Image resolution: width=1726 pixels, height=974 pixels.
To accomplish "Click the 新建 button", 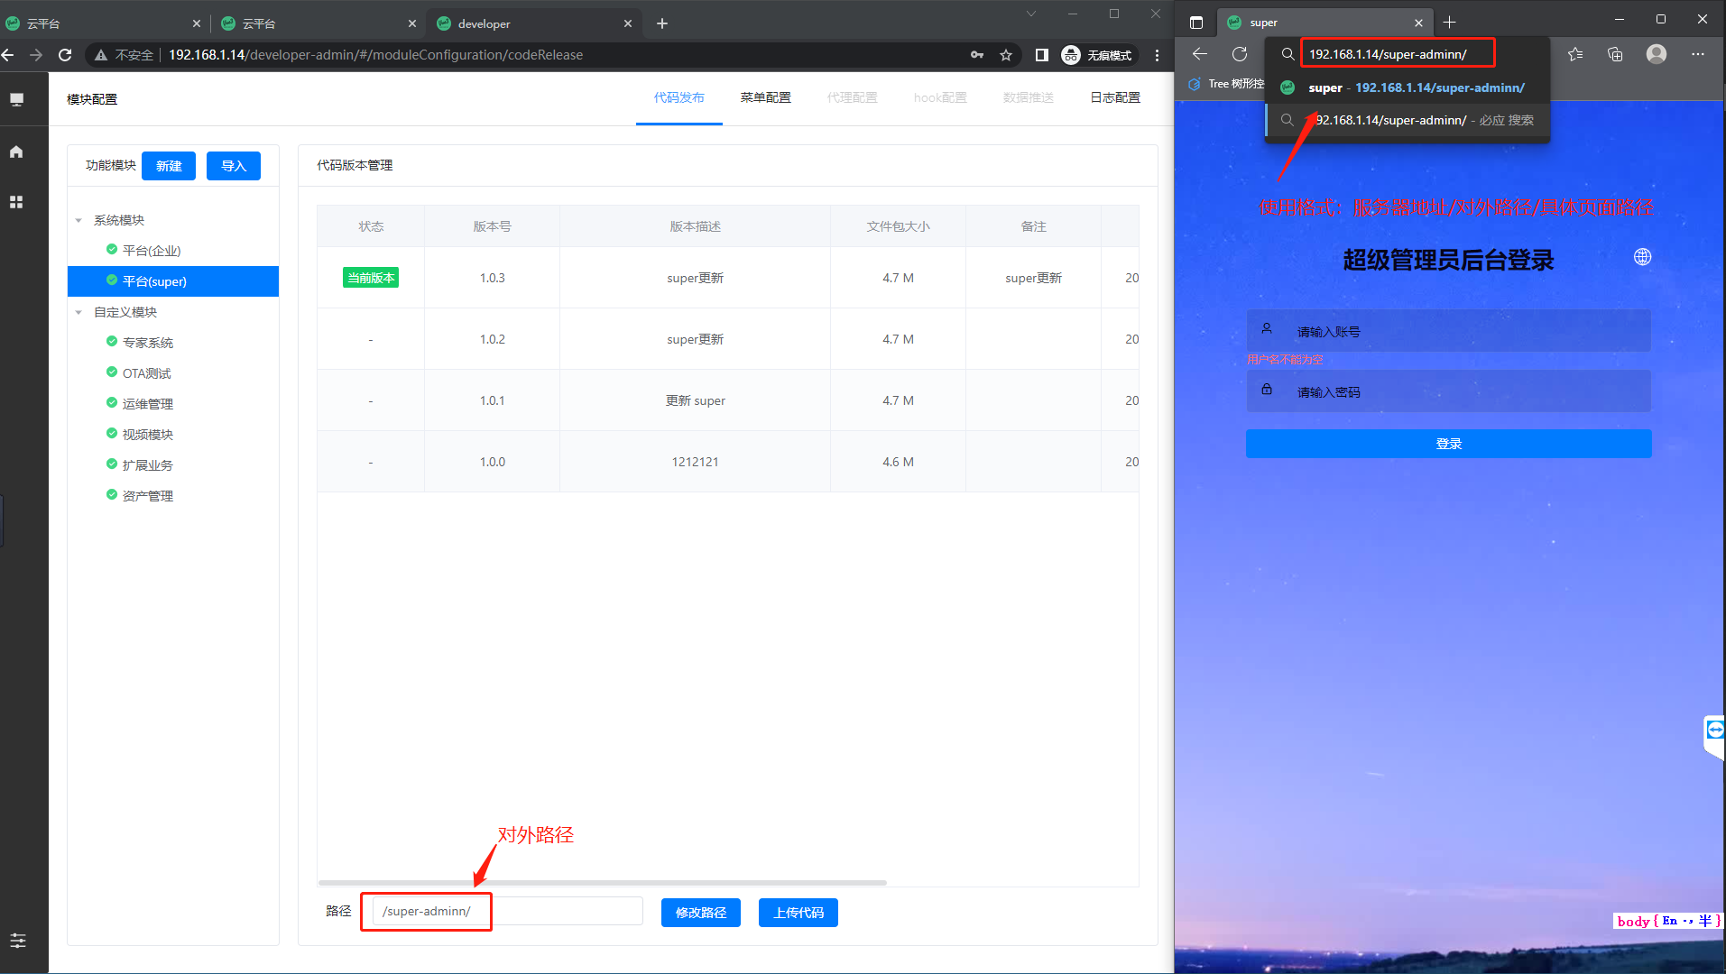I will [x=169, y=166].
